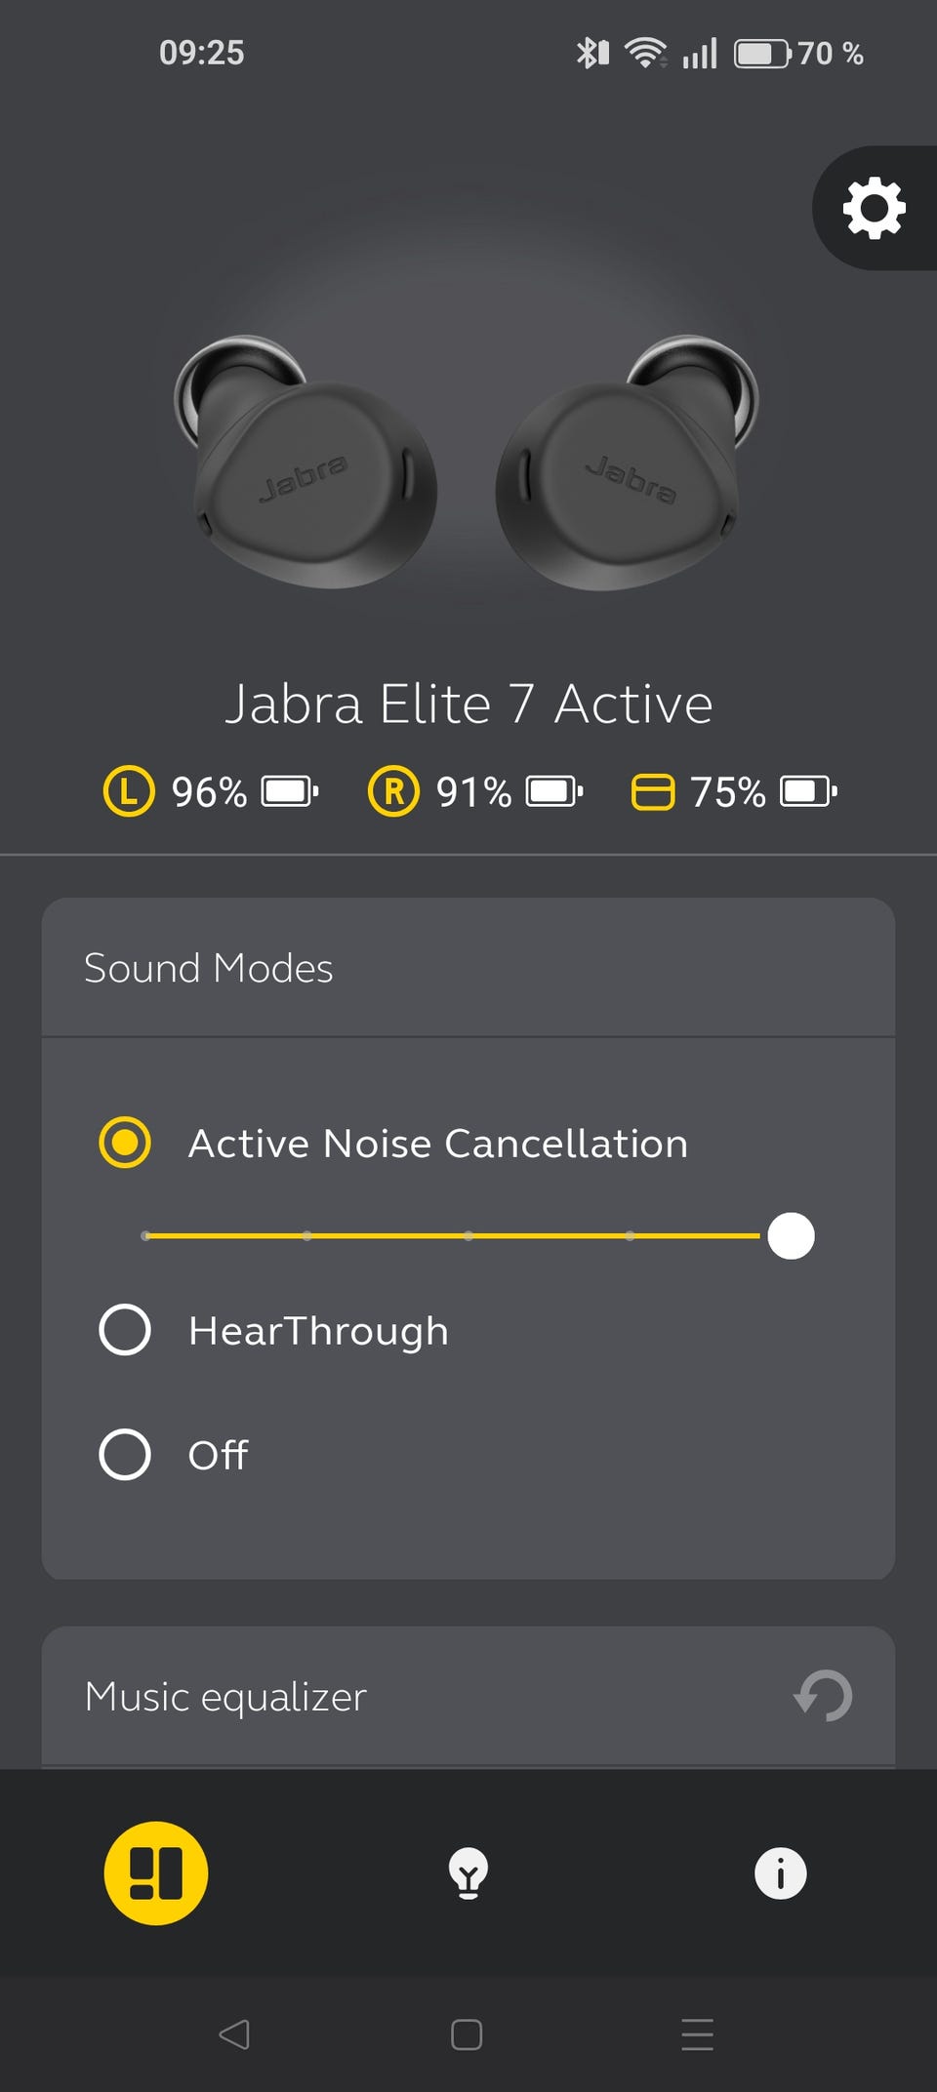Viewport: 937px width, 2092px height.
Task: Open the tips lightbulb tab
Action: (x=468, y=1873)
